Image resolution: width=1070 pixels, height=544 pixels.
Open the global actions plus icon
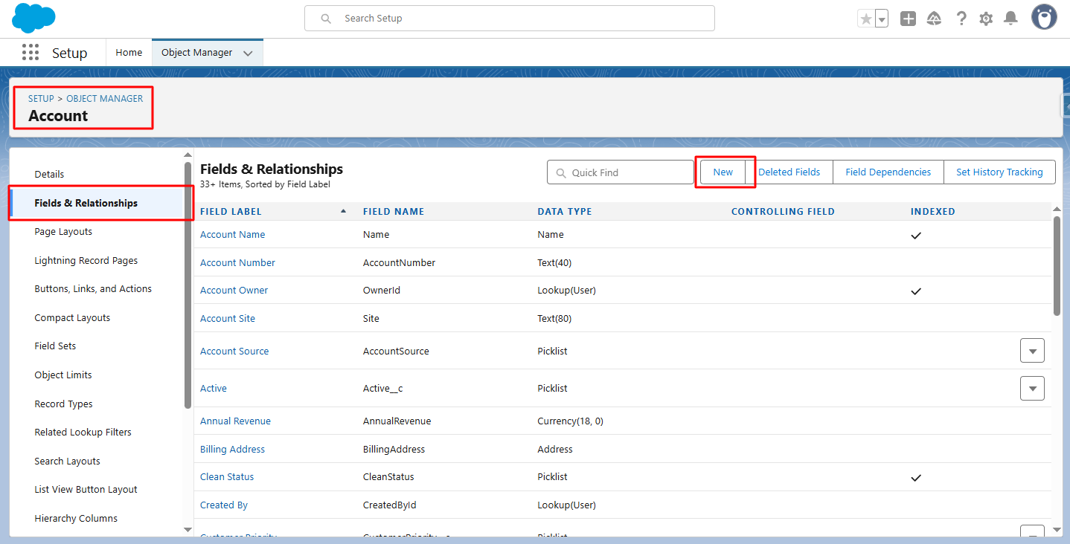[908, 19]
